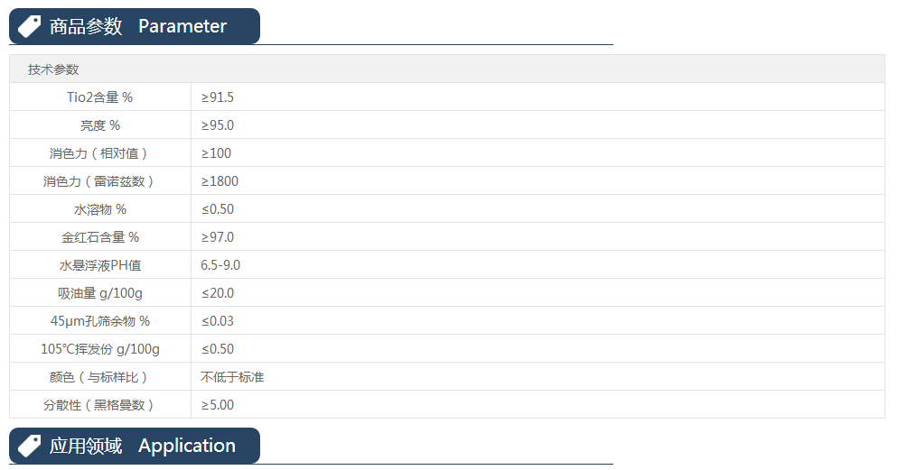The width and height of the screenshot is (917, 470).
Task: Select the 水溶物 % row label
Action: [99, 209]
